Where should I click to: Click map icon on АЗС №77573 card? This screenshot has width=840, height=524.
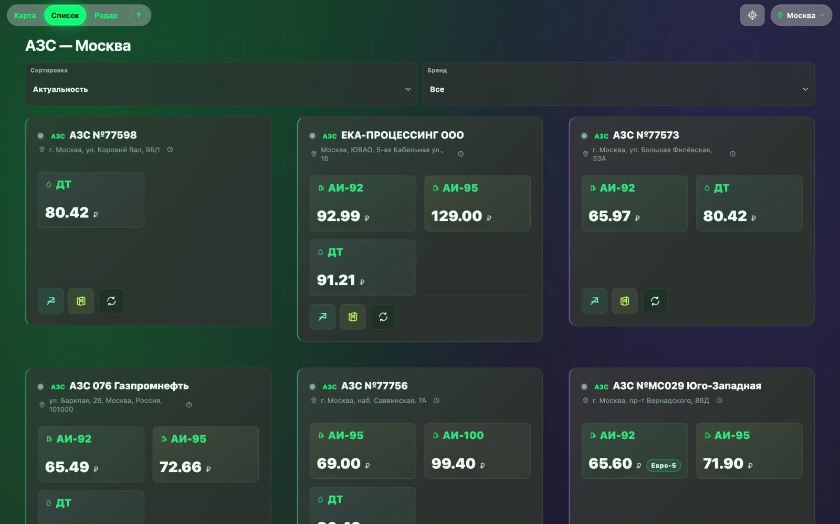point(625,301)
